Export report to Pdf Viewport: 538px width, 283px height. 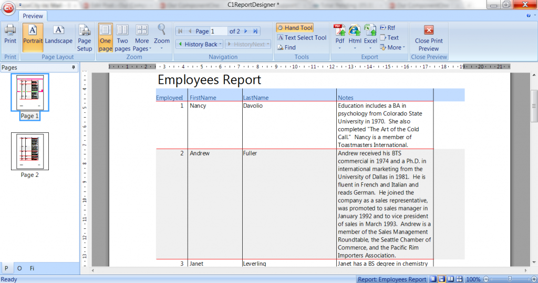click(340, 34)
